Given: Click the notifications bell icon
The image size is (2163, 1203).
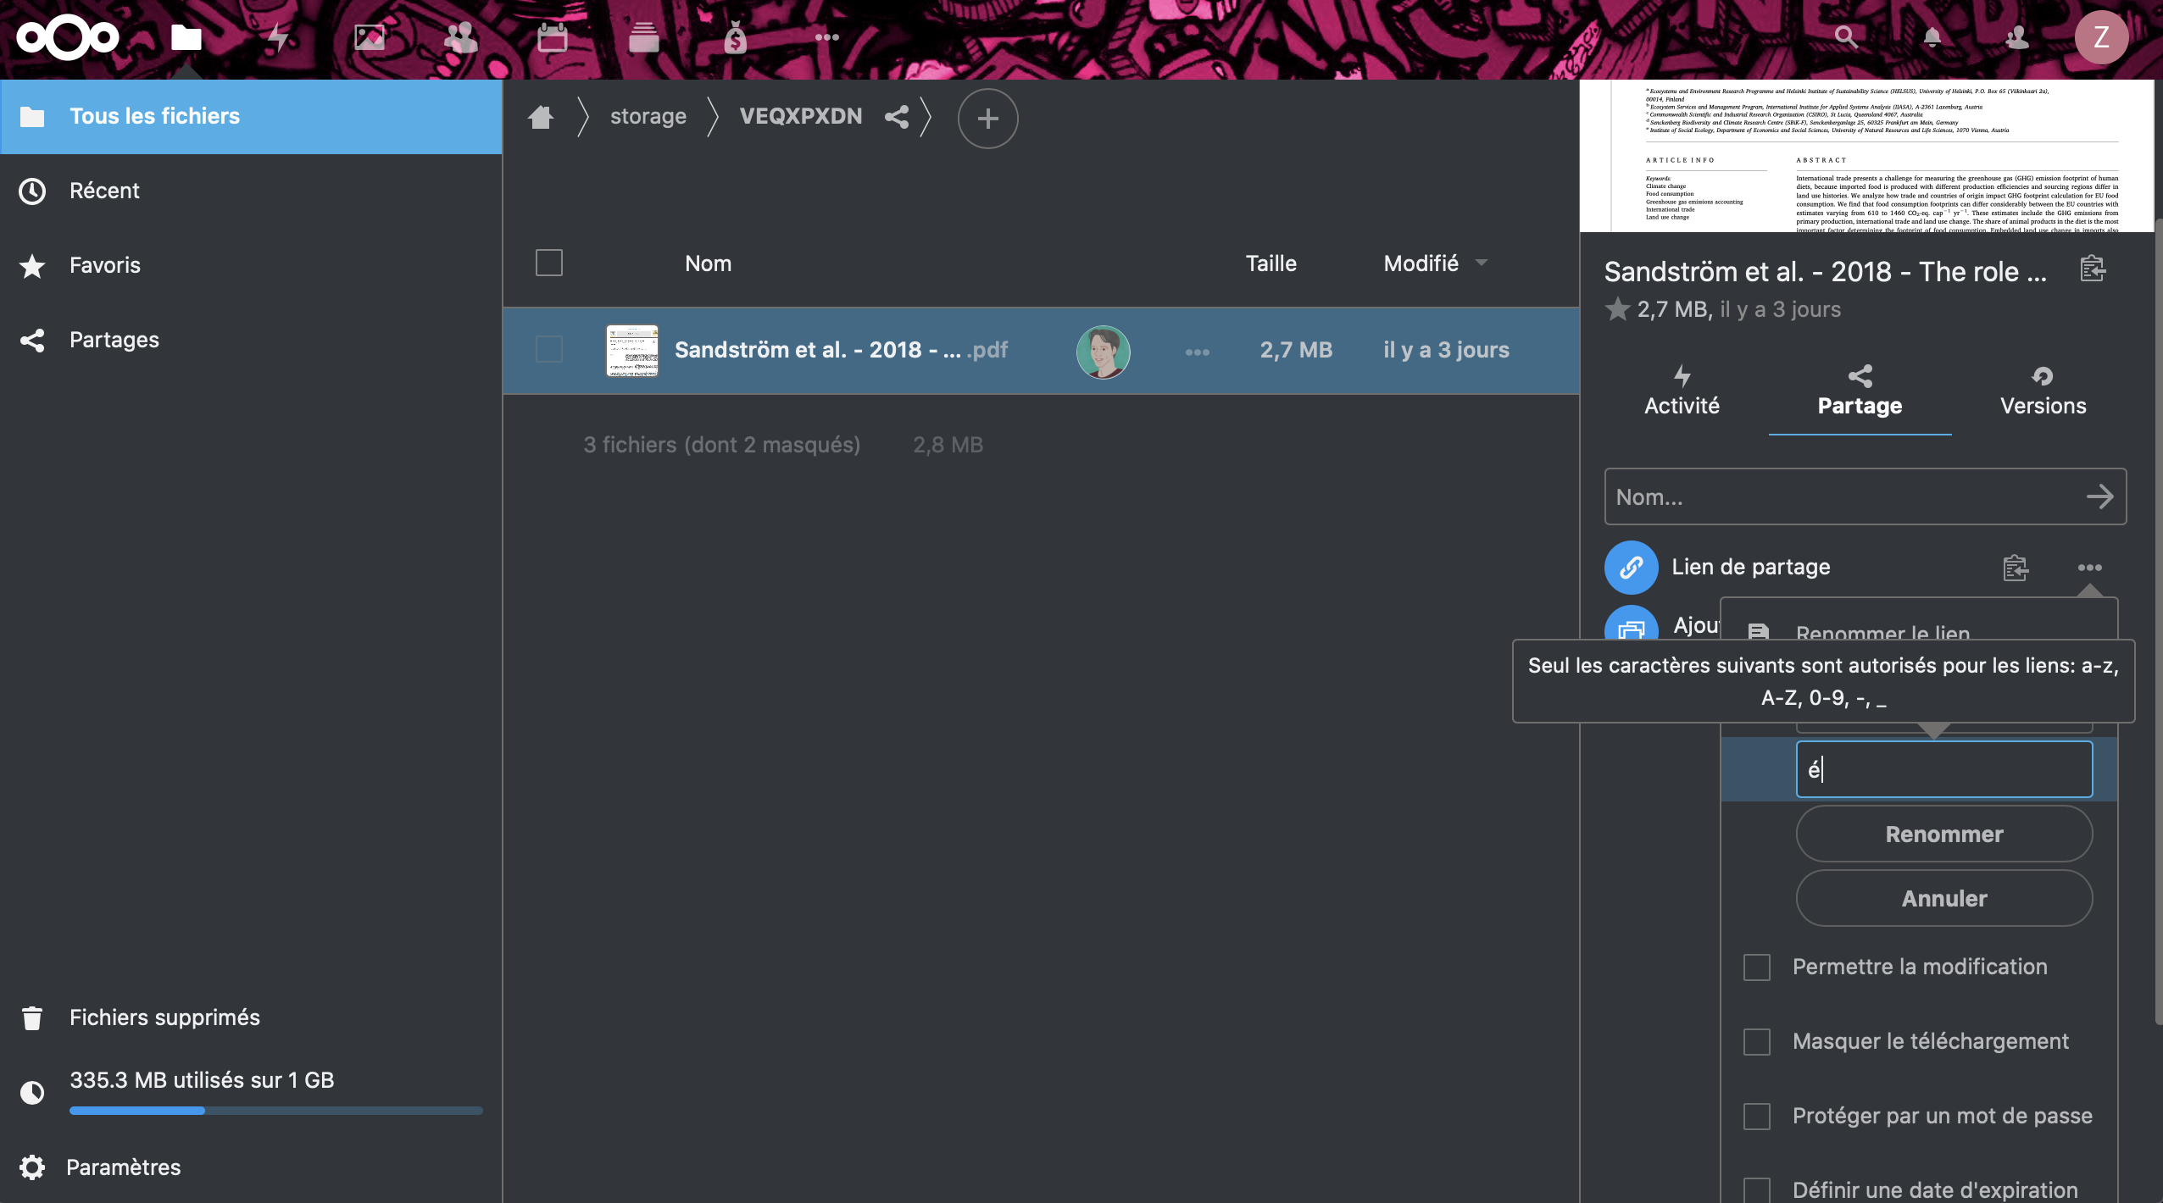Looking at the screenshot, I should (1932, 37).
